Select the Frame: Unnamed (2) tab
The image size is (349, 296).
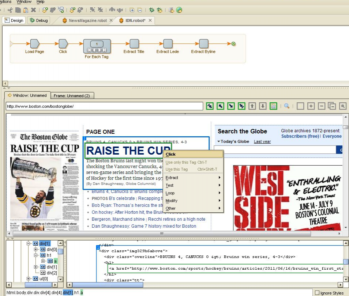(72, 96)
